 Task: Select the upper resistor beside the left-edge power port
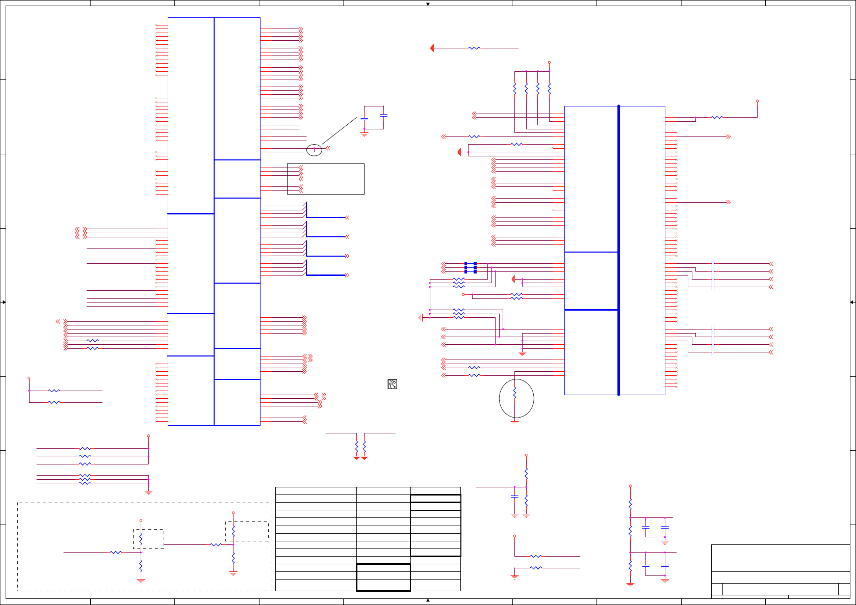(x=54, y=391)
